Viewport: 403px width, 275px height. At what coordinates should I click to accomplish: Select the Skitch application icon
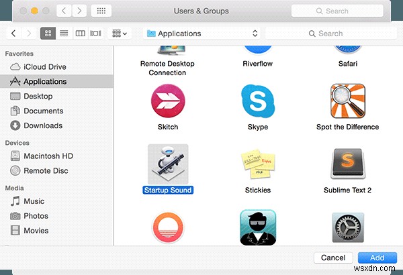coord(168,101)
